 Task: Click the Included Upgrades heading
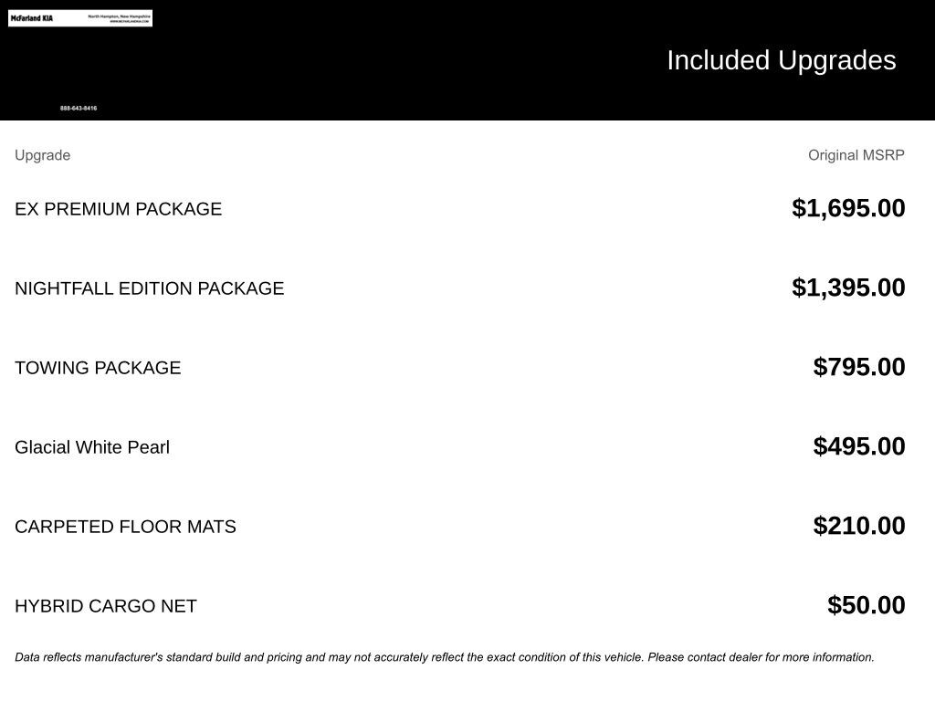click(x=781, y=60)
